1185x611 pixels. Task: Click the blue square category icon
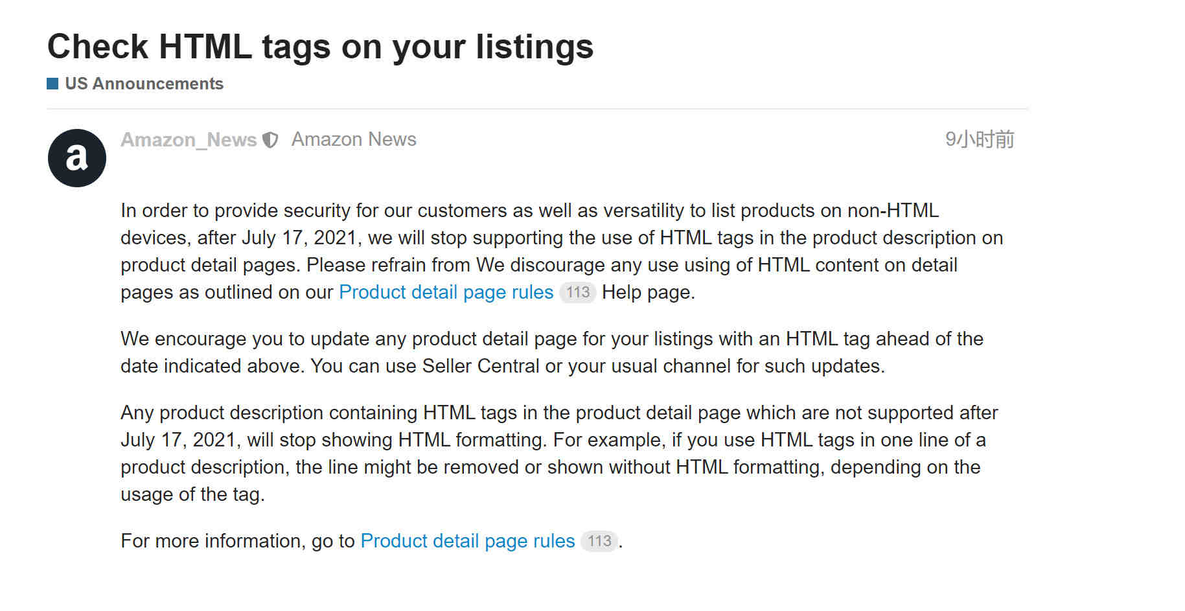52,84
